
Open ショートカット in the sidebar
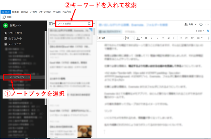[x=16, y=33]
